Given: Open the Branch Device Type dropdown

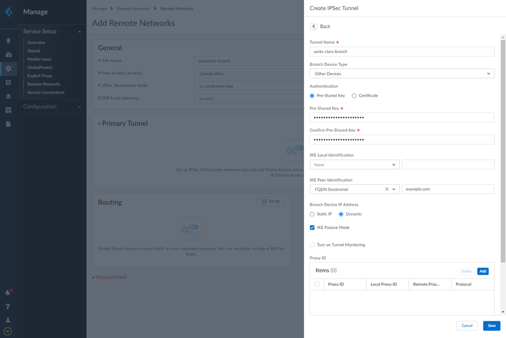Looking at the screenshot, I should 402,74.
